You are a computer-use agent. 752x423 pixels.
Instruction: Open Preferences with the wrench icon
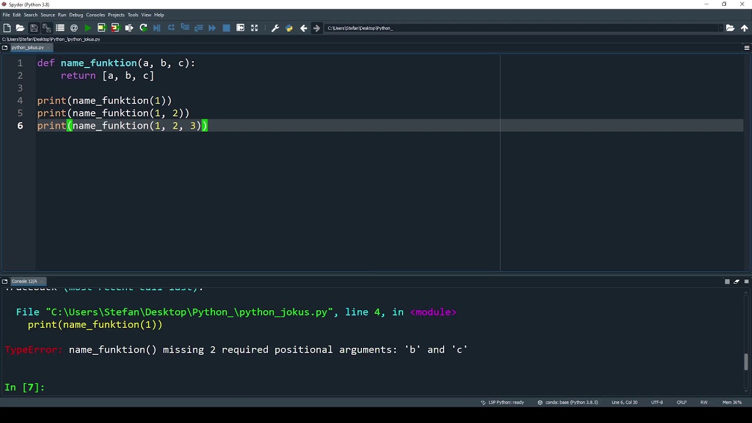(275, 28)
